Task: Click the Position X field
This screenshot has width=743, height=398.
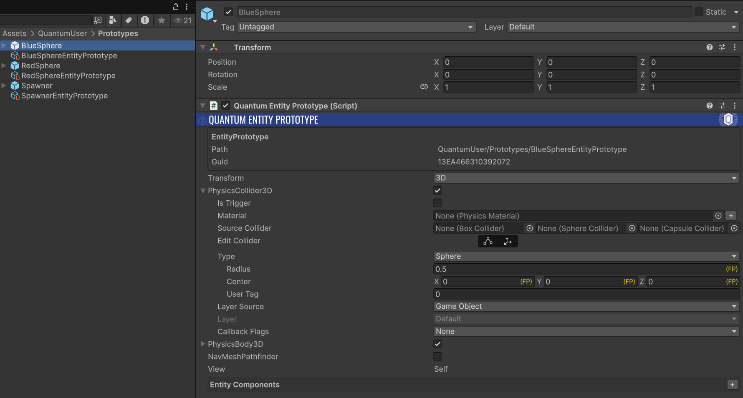Action: (488, 62)
